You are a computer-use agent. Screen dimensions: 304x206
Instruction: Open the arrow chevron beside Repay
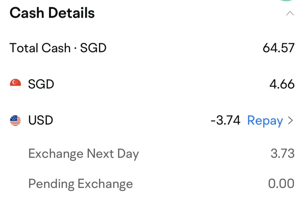(x=291, y=120)
